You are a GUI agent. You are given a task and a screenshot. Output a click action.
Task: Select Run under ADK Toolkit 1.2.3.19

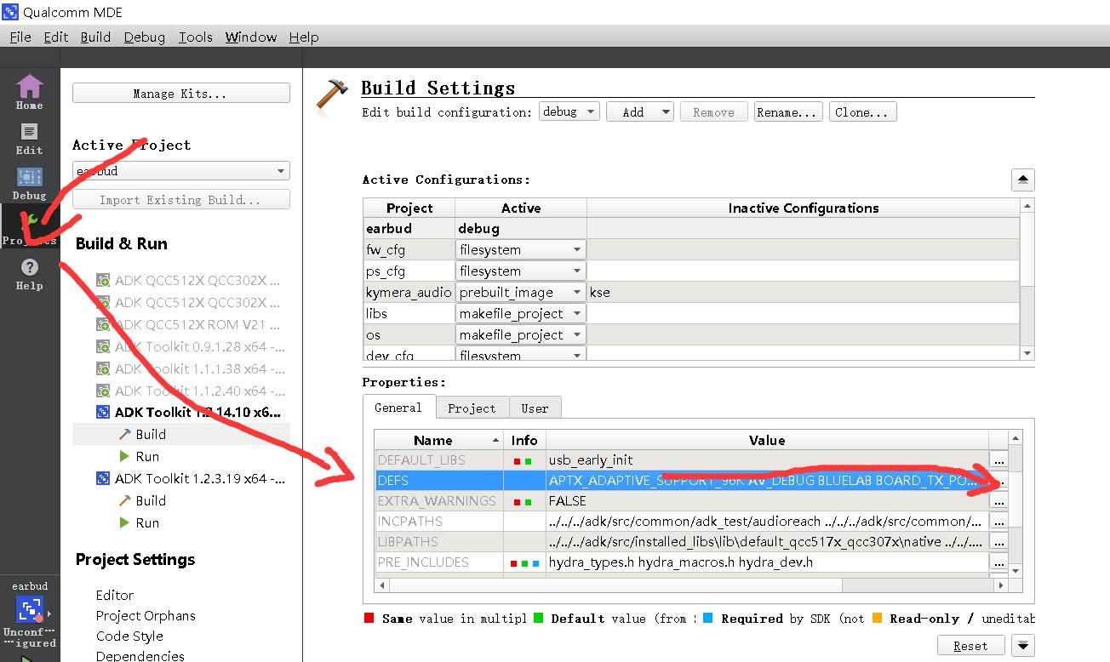click(x=147, y=523)
